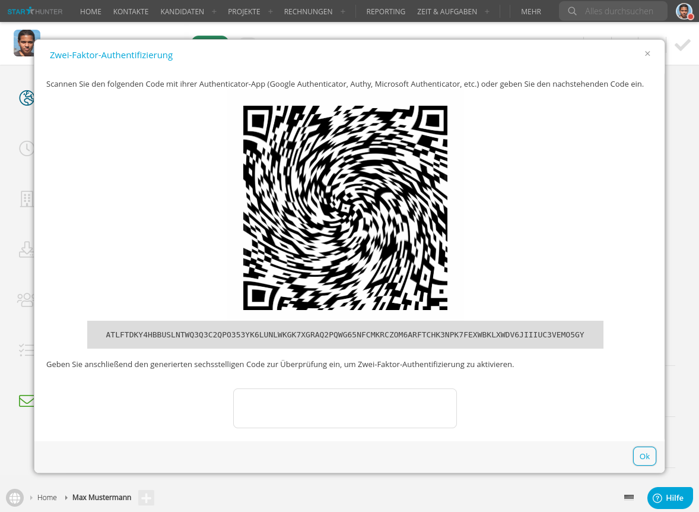The height and width of the screenshot is (512, 699).
Task: Open the ZEIT & AUFGABEN menu
Action: [x=447, y=12]
